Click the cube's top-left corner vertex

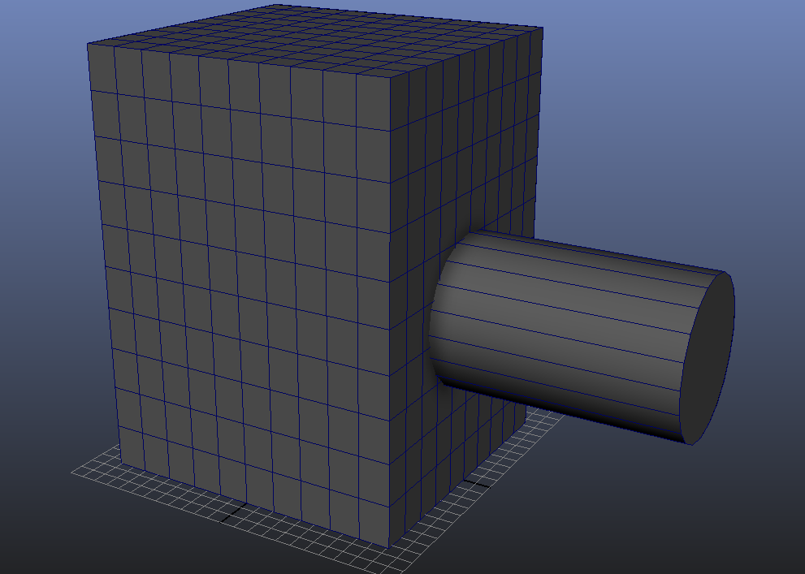(x=88, y=42)
